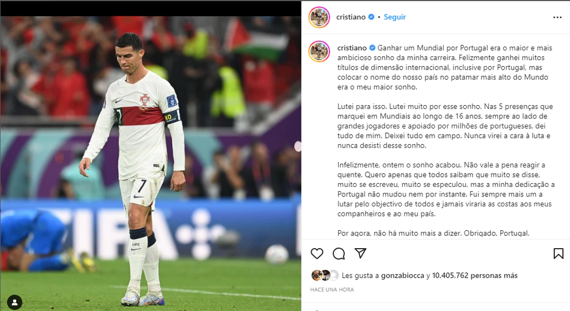Image resolution: width=570 pixels, height=311 pixels.
Task: Open gonzabiocca's profile from likes line
Action: [x=402, y=275]
